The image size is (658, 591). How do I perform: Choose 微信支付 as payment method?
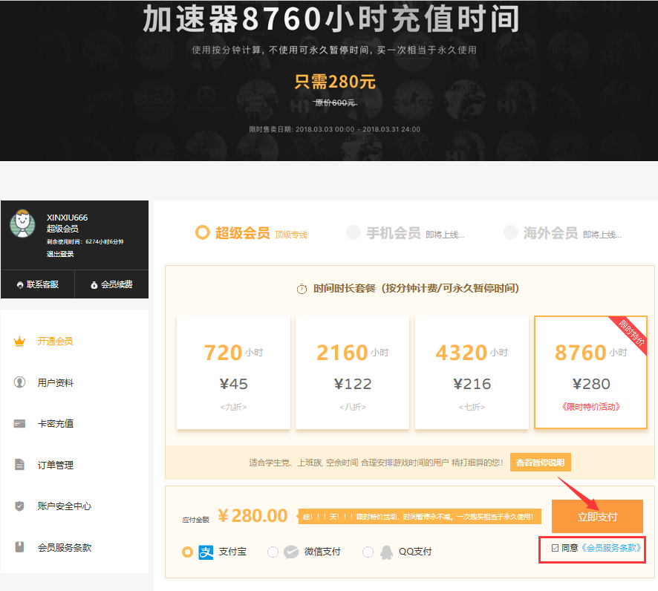(273, 552)
